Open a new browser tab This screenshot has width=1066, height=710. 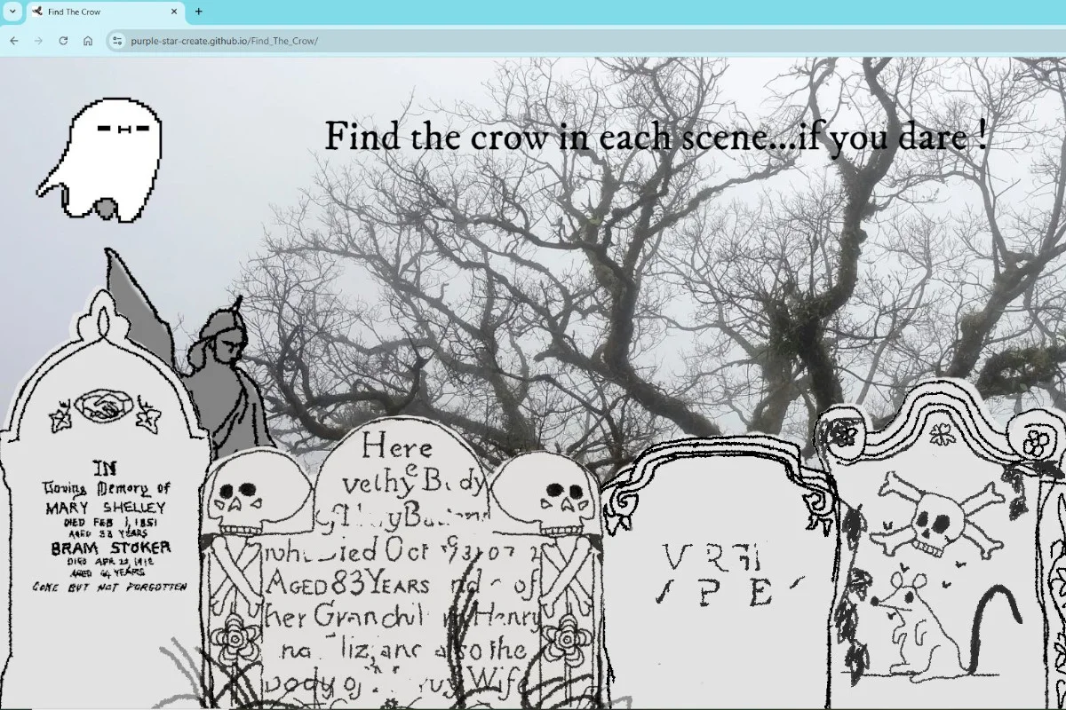(x=198, y=12)
